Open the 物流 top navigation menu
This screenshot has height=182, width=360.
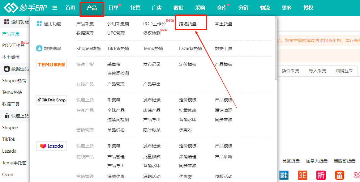click(265, 8)
